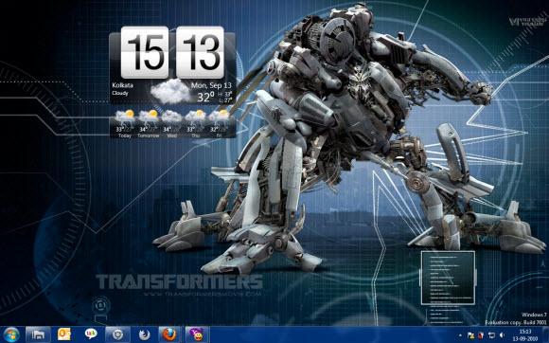The image size is (549, 343).
Task: Open the volume speaker control
Action: point(502,335)
